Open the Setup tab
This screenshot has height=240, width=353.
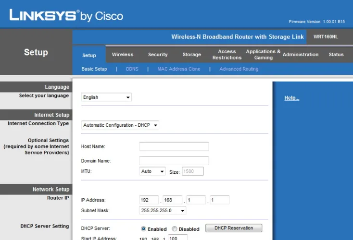coord(89,55)
